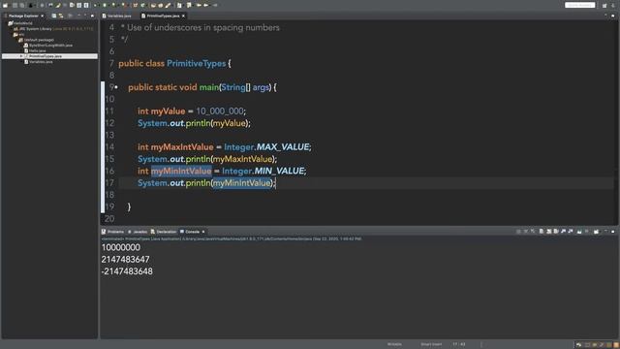Run the program with the green Run icon
620x349 pixels.
(105, 5)
